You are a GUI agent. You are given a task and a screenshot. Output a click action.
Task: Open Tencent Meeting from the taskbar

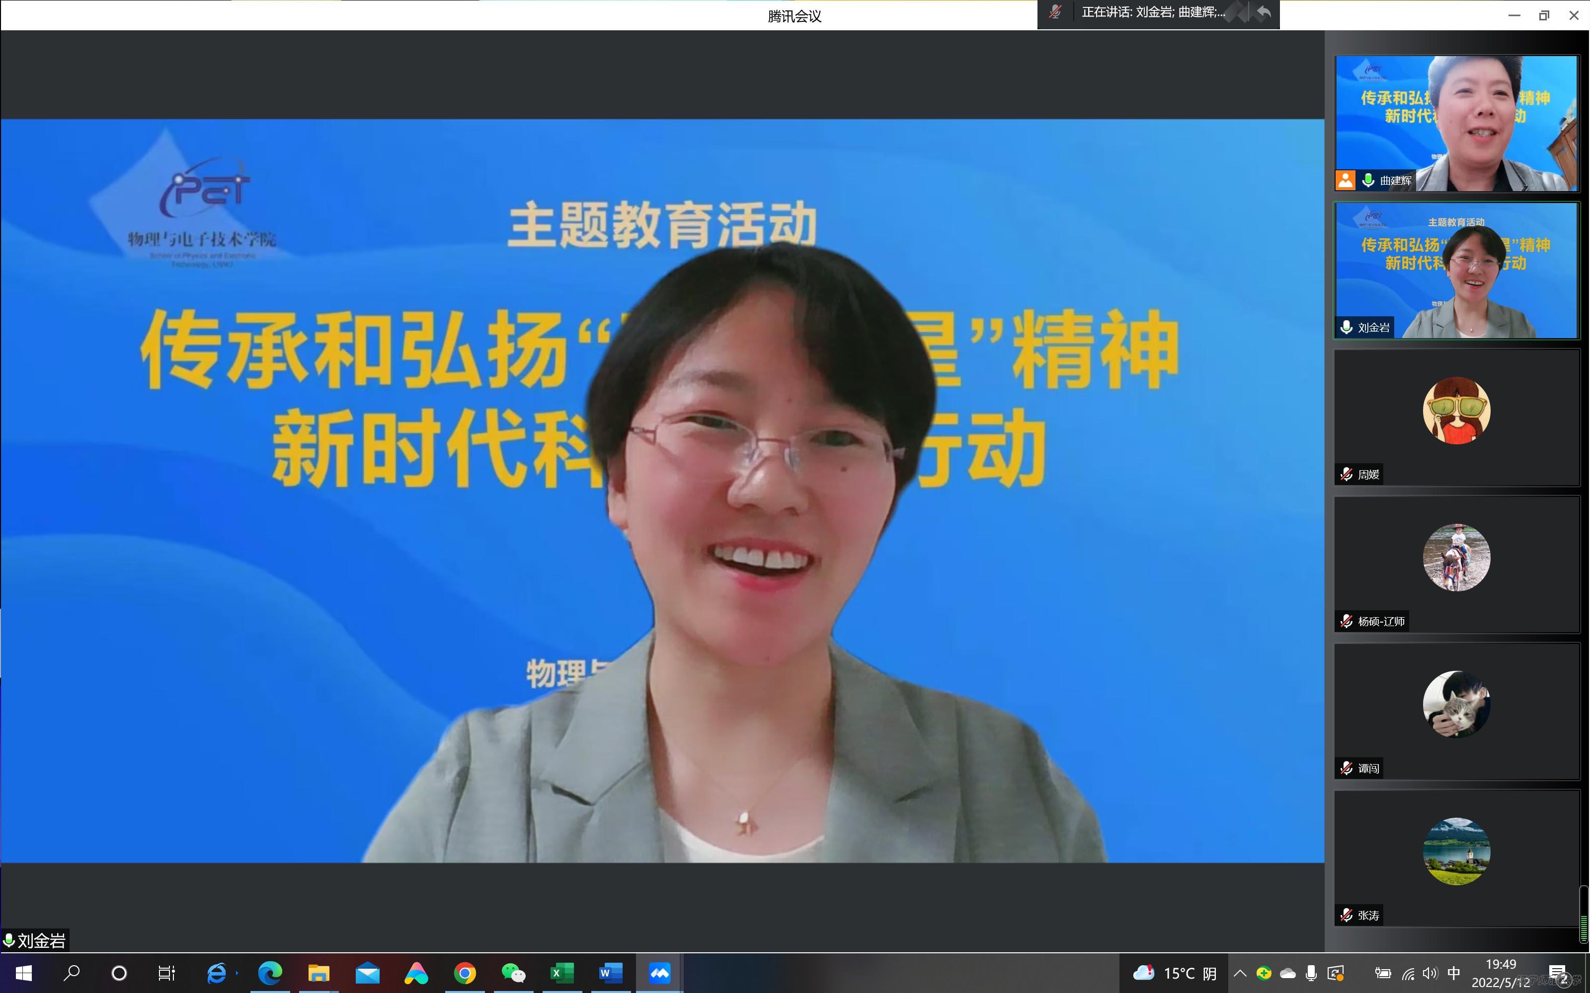pyautogui.click(x=659, y=973)
